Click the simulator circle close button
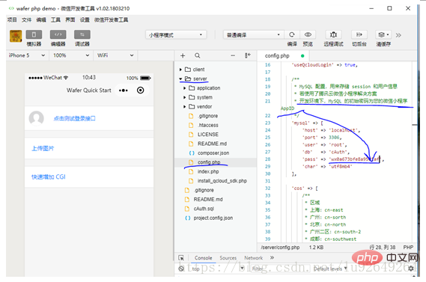 pyautogui.click(x=141, y=91)
